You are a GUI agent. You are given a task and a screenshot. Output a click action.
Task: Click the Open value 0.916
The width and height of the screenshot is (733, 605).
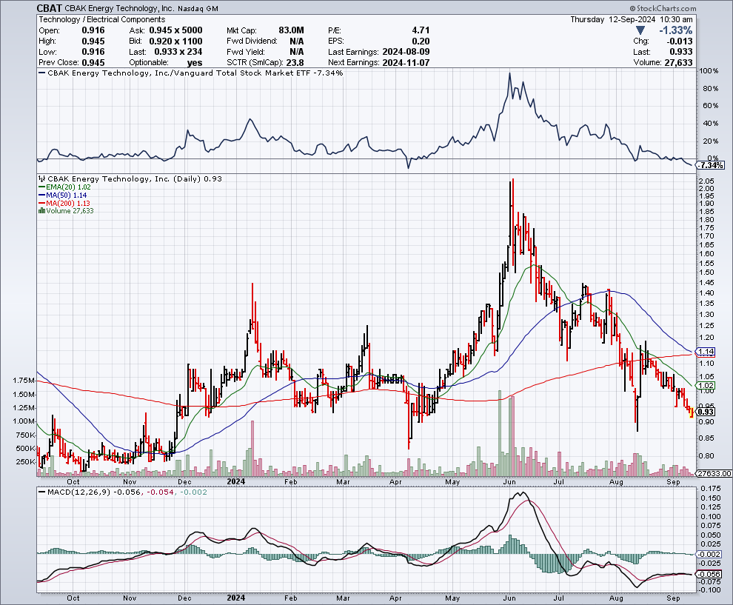(x=93, y=30)
